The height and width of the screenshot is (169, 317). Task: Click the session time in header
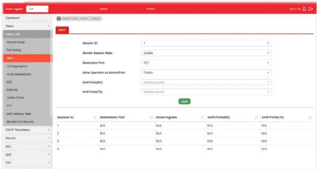(x=295, y=9)
